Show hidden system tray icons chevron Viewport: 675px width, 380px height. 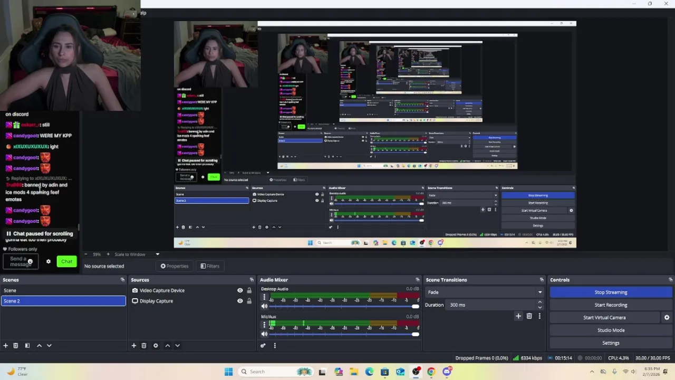pyautogui.click(x=591, y=372)
